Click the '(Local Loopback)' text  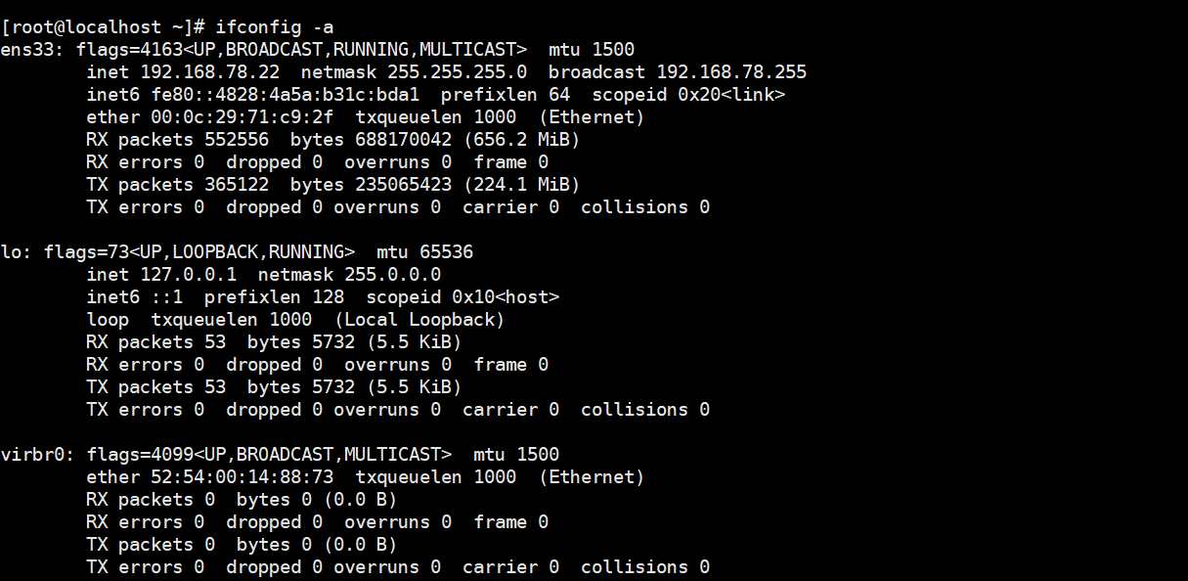point(420,320)
